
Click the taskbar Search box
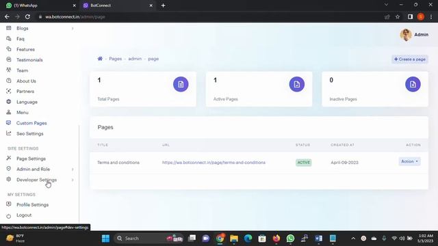click(x=149, y=238)
